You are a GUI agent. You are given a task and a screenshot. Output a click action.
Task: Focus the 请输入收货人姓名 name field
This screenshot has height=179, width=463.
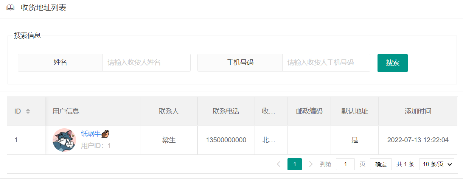pos(146,62)
